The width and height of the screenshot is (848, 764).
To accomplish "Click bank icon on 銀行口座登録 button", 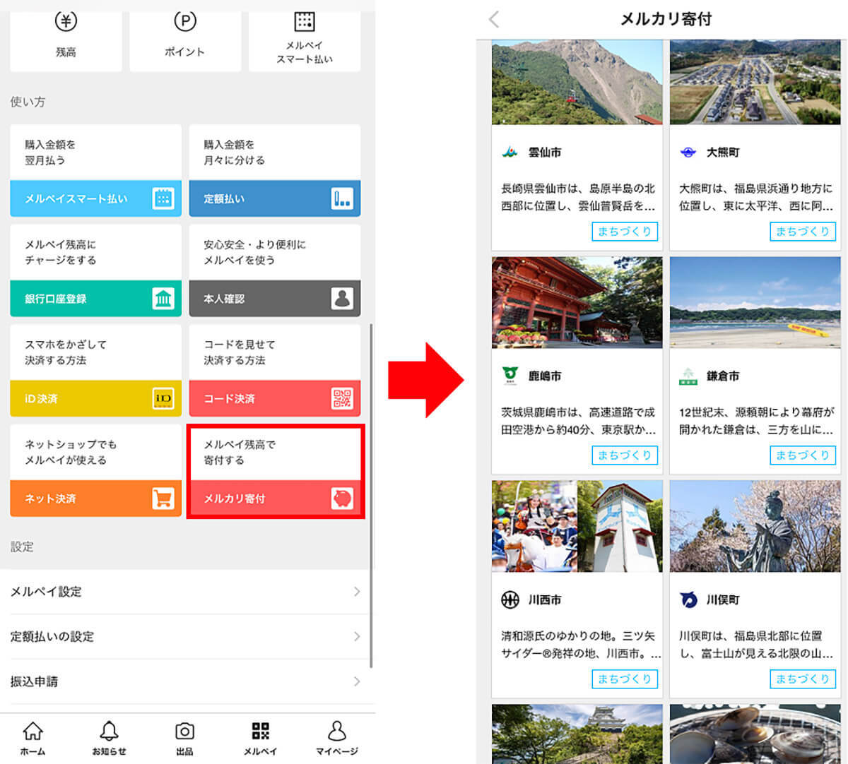I will tap(163, 299).
